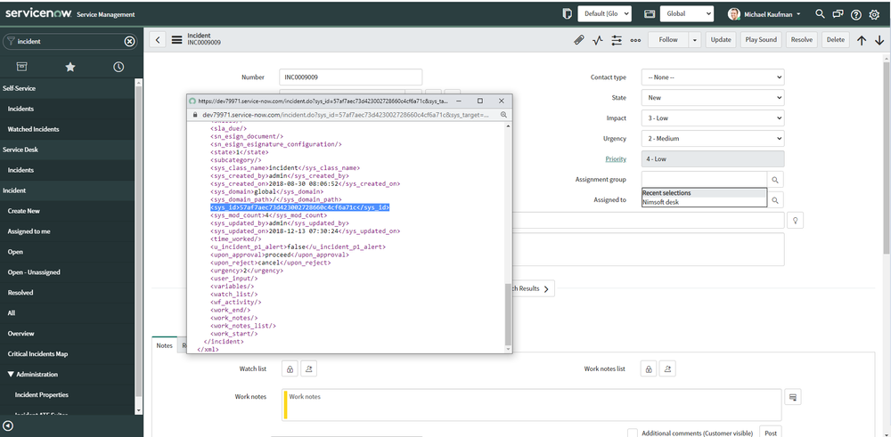Image resolution: width=891 pixels, height=437 pixels.
Task: Click the Delete button
Action: 836,40
